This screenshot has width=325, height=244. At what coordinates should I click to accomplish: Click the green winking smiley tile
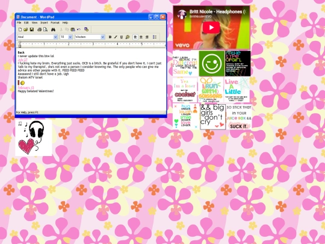click(212, 63)
